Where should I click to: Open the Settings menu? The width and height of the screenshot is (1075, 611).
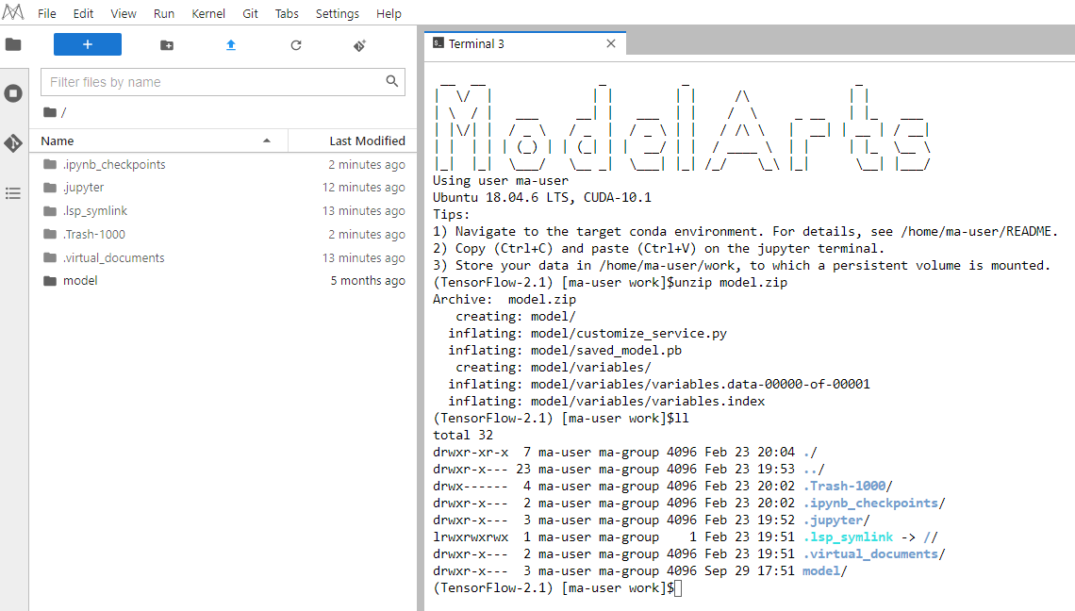click(338, 14)
